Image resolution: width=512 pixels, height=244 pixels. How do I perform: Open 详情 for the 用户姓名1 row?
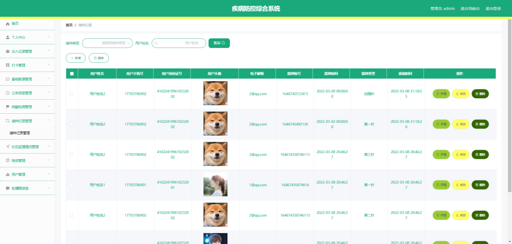click(x=441, y=185)
